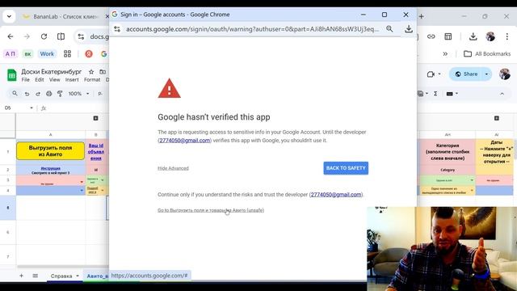This screenshot has height=291, width=517.
Task: Open the apps grid bookmark icon
Action: tap(67, 54)
